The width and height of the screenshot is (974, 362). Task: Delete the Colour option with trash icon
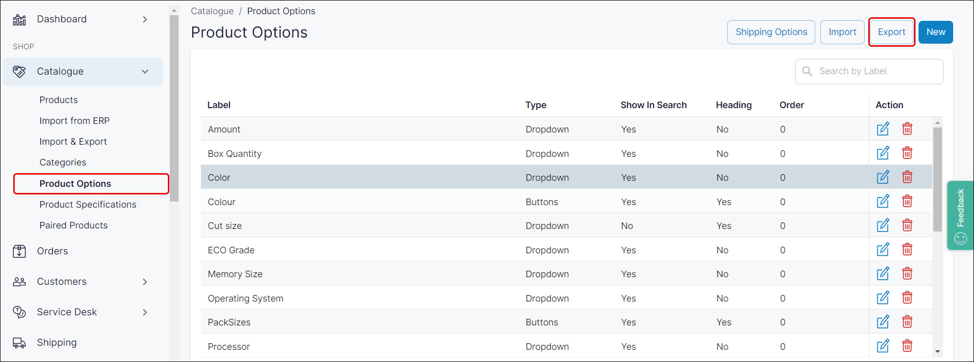pos(907,201)
